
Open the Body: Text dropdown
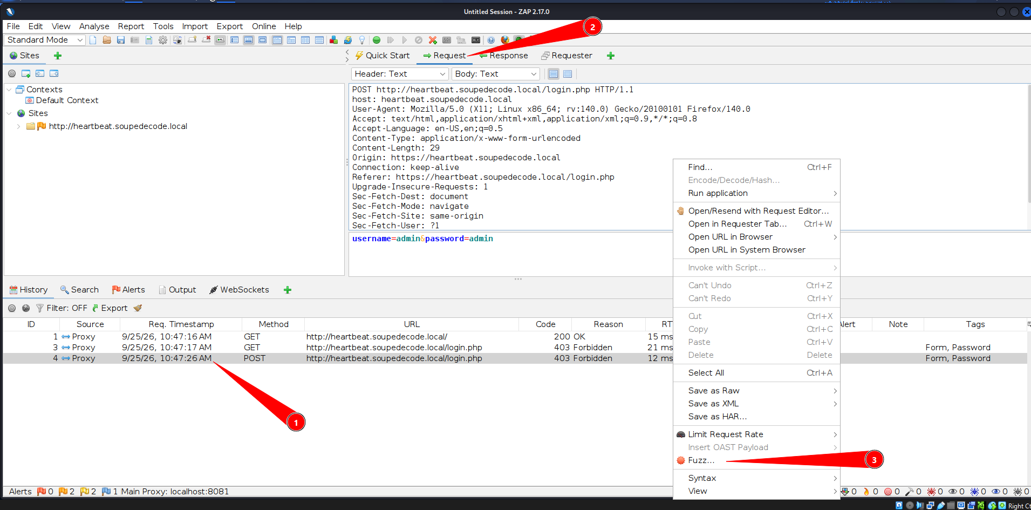(495, 74)
